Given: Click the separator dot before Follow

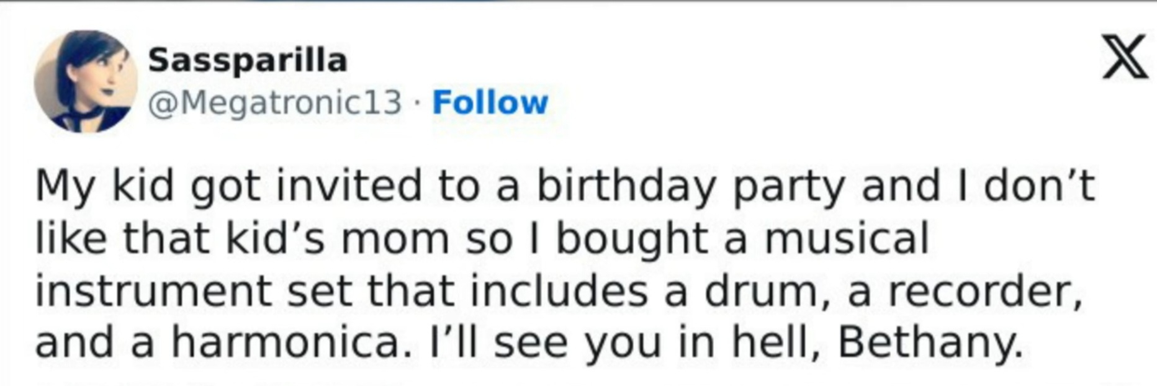Looking at the screenshot, I should click(417, 103).
